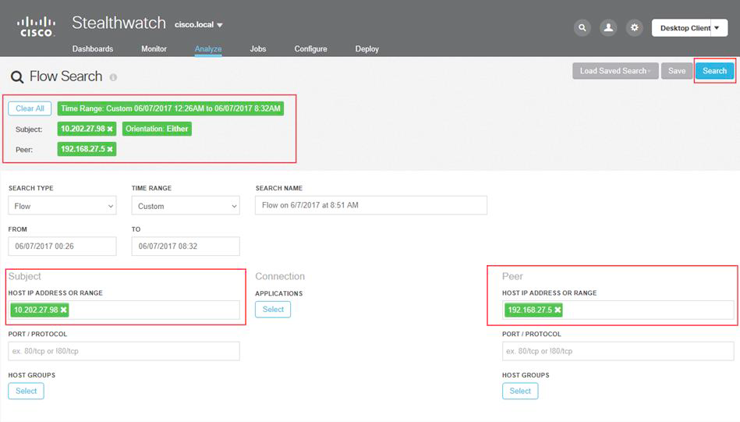Click Select under Peer Host Groups
Viewport: 740px width, 422px height.
pos(520,391)
